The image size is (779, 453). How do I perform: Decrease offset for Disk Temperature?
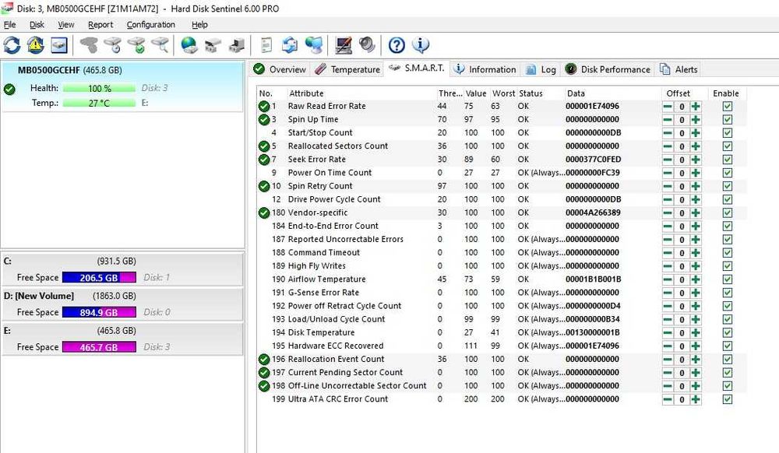[x=668, y=333]
